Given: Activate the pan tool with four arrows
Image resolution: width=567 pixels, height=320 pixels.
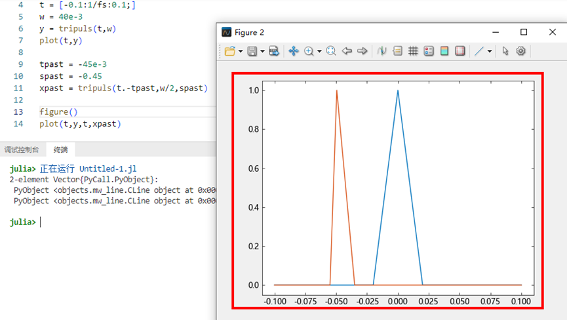Looking at the screenshot, I should pos(294,51).
